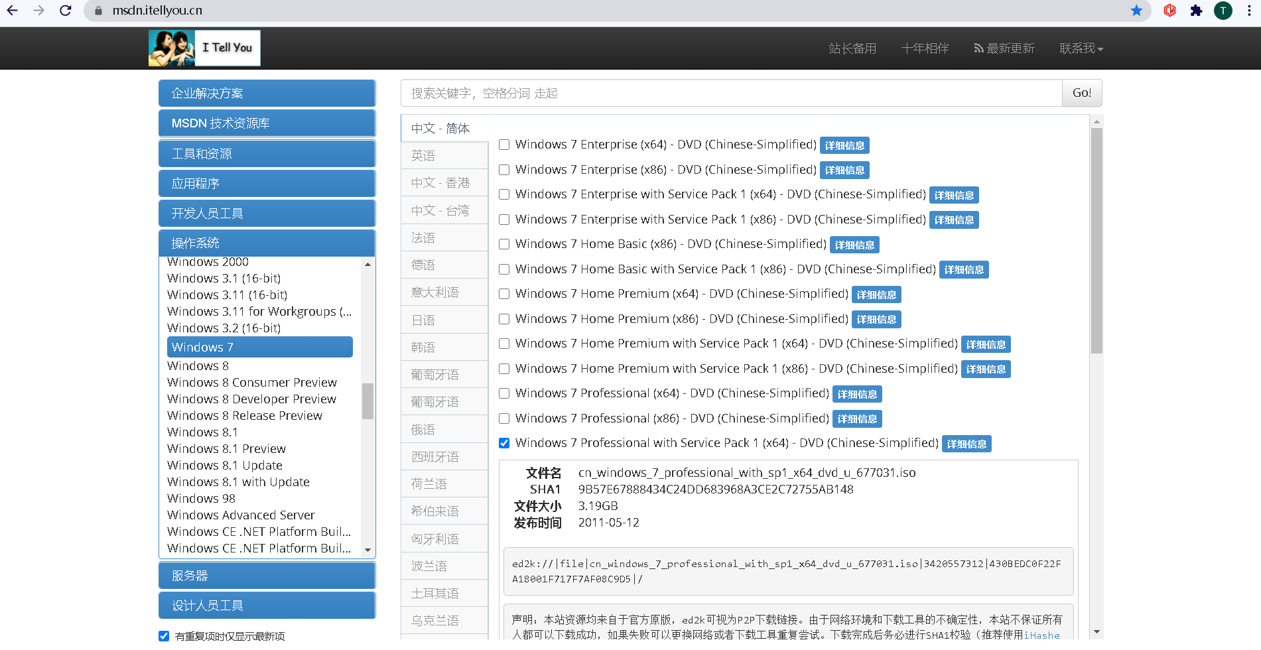1261x650 pixels.
Task: Check Windows 7 Home Premium (x64) checkbox
Action: click(504, 294)
